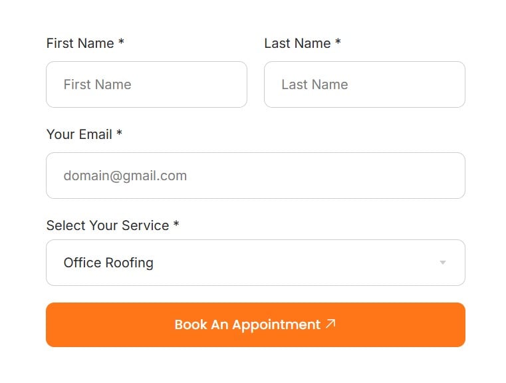Focus the Last Name input field

click(x=364, y=84)
